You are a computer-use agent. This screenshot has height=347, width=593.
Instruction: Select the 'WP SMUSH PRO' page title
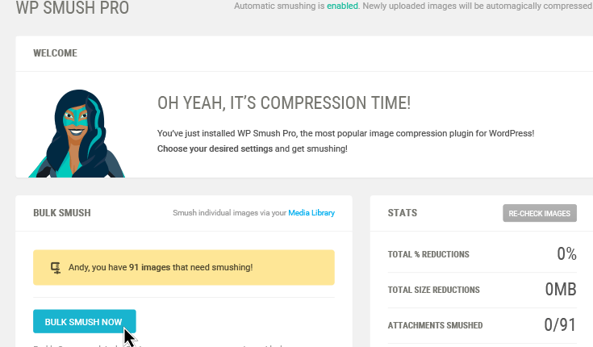pyautogui.click(x=73, y=7)
